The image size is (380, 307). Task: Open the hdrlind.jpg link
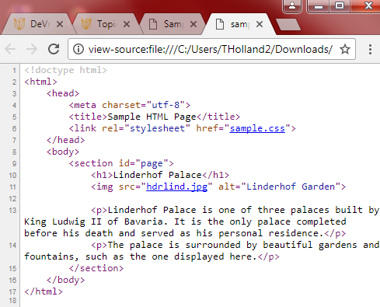pyautogui.click(x=177, y=187)
